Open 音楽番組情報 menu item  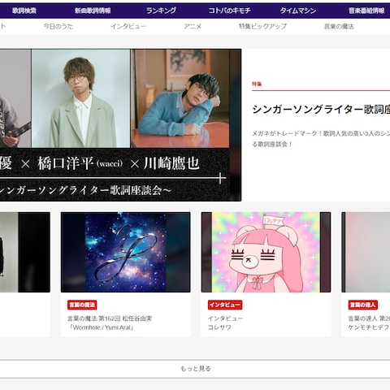[366, 11]
